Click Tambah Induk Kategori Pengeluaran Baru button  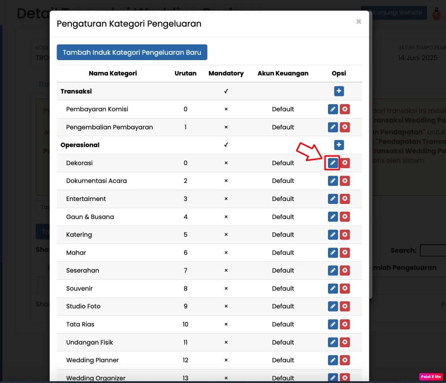pyautogui.click(x=132, y=52)
